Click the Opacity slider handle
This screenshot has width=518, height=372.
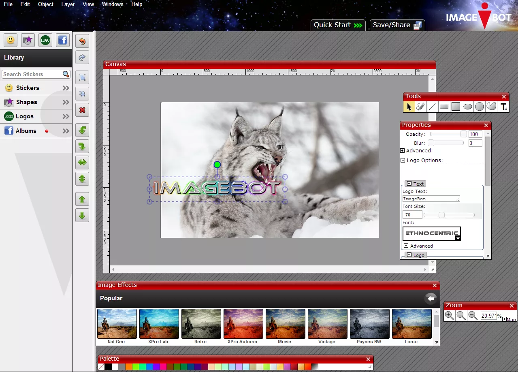tap(464, 134)
